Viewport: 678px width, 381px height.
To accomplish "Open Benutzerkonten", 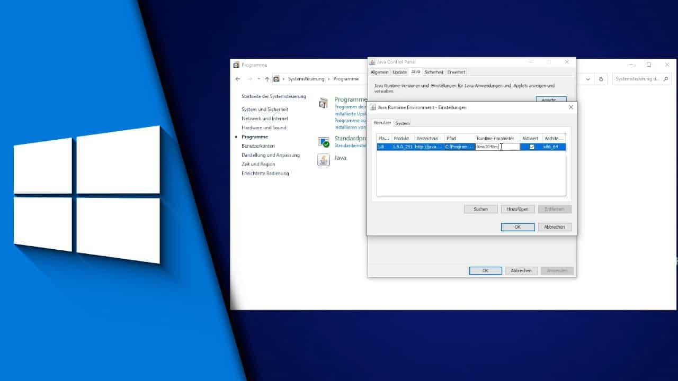I will click(x=258, y=146).
